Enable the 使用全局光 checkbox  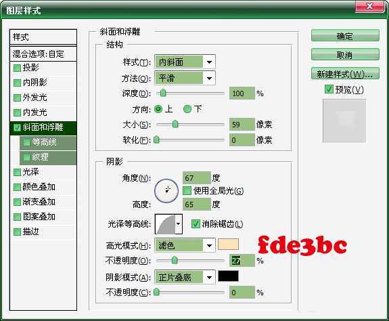[187, 191]
